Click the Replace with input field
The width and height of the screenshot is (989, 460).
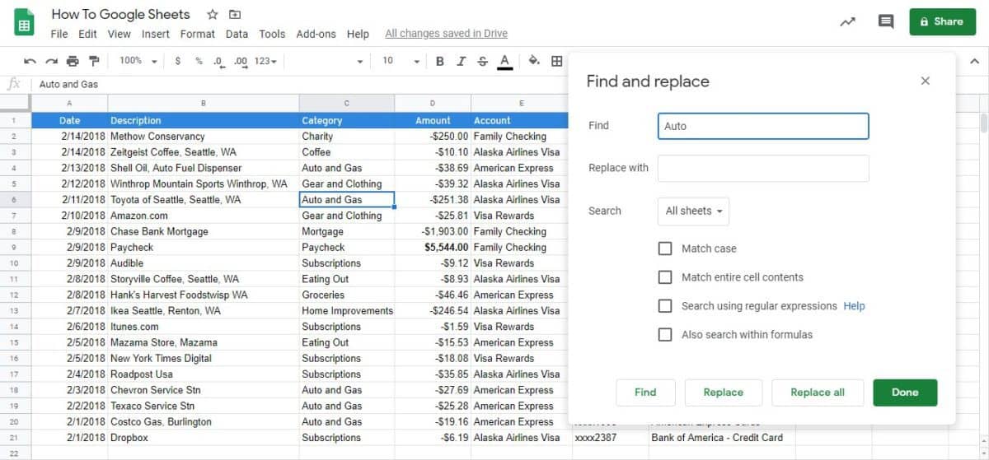click(763, 169)
